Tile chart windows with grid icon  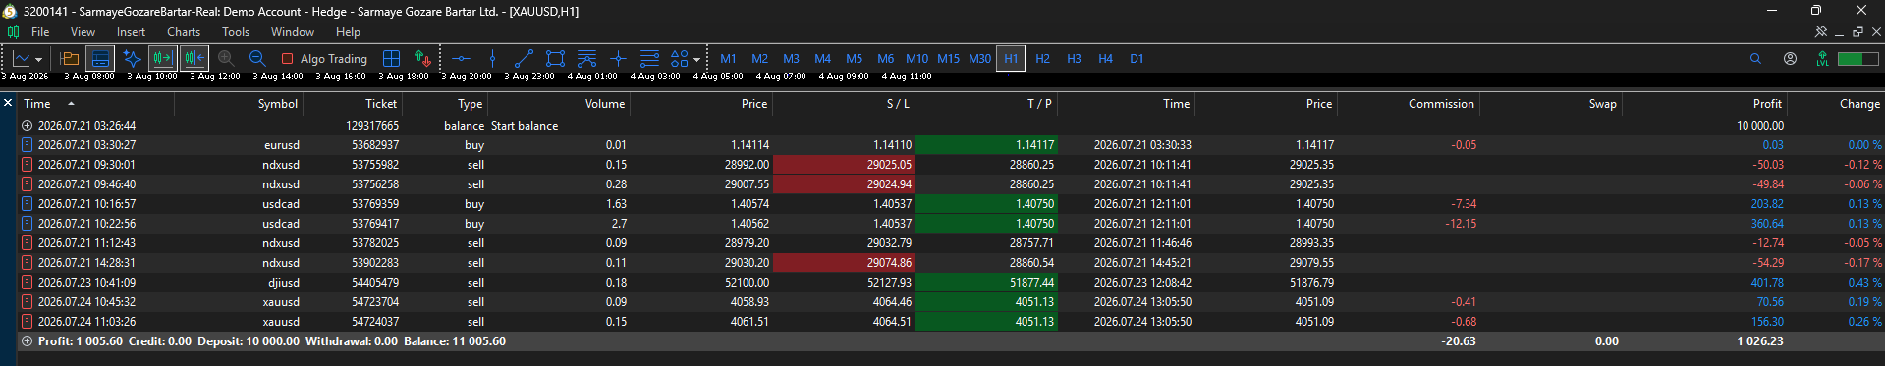pos(391,59)
